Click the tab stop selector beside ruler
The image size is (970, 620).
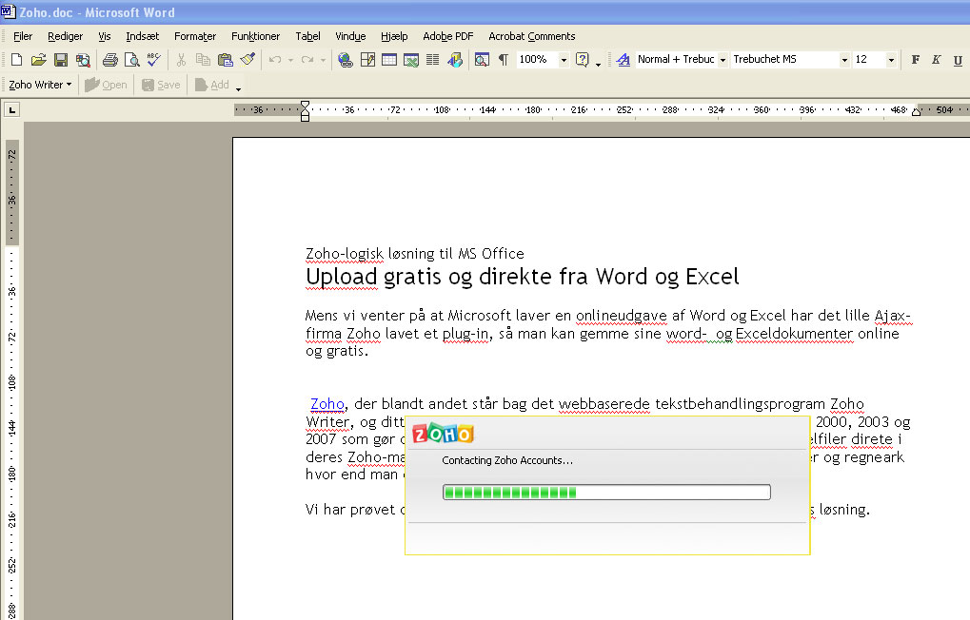[12, 110]
